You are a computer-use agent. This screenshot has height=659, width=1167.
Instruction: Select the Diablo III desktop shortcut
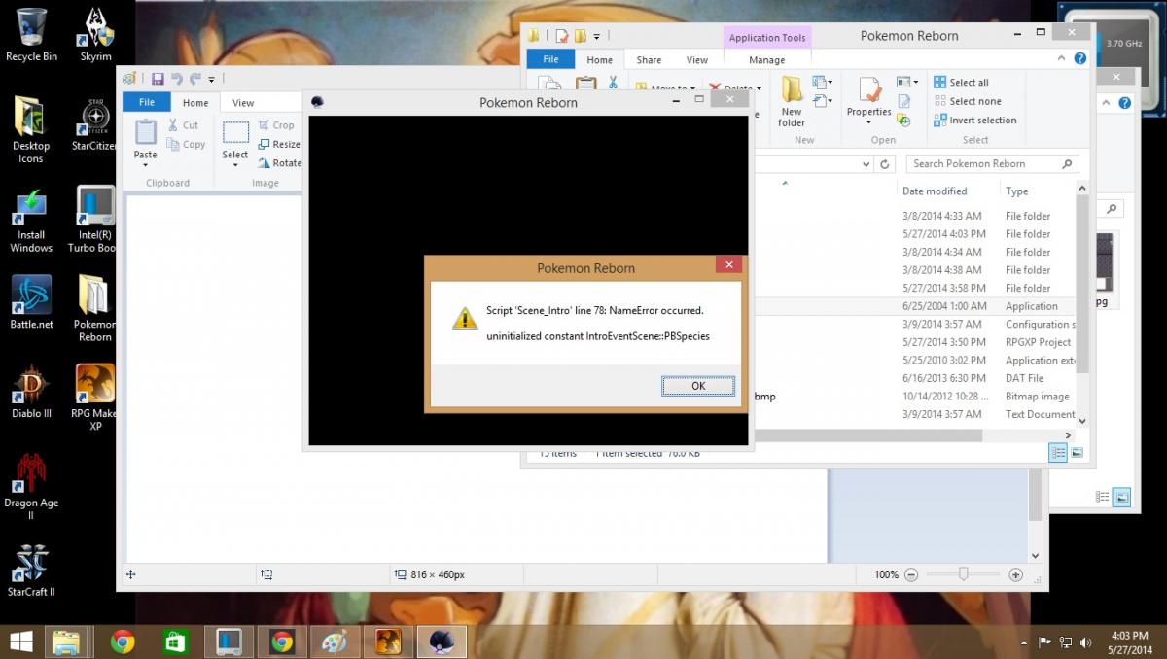tap(31, 392)
